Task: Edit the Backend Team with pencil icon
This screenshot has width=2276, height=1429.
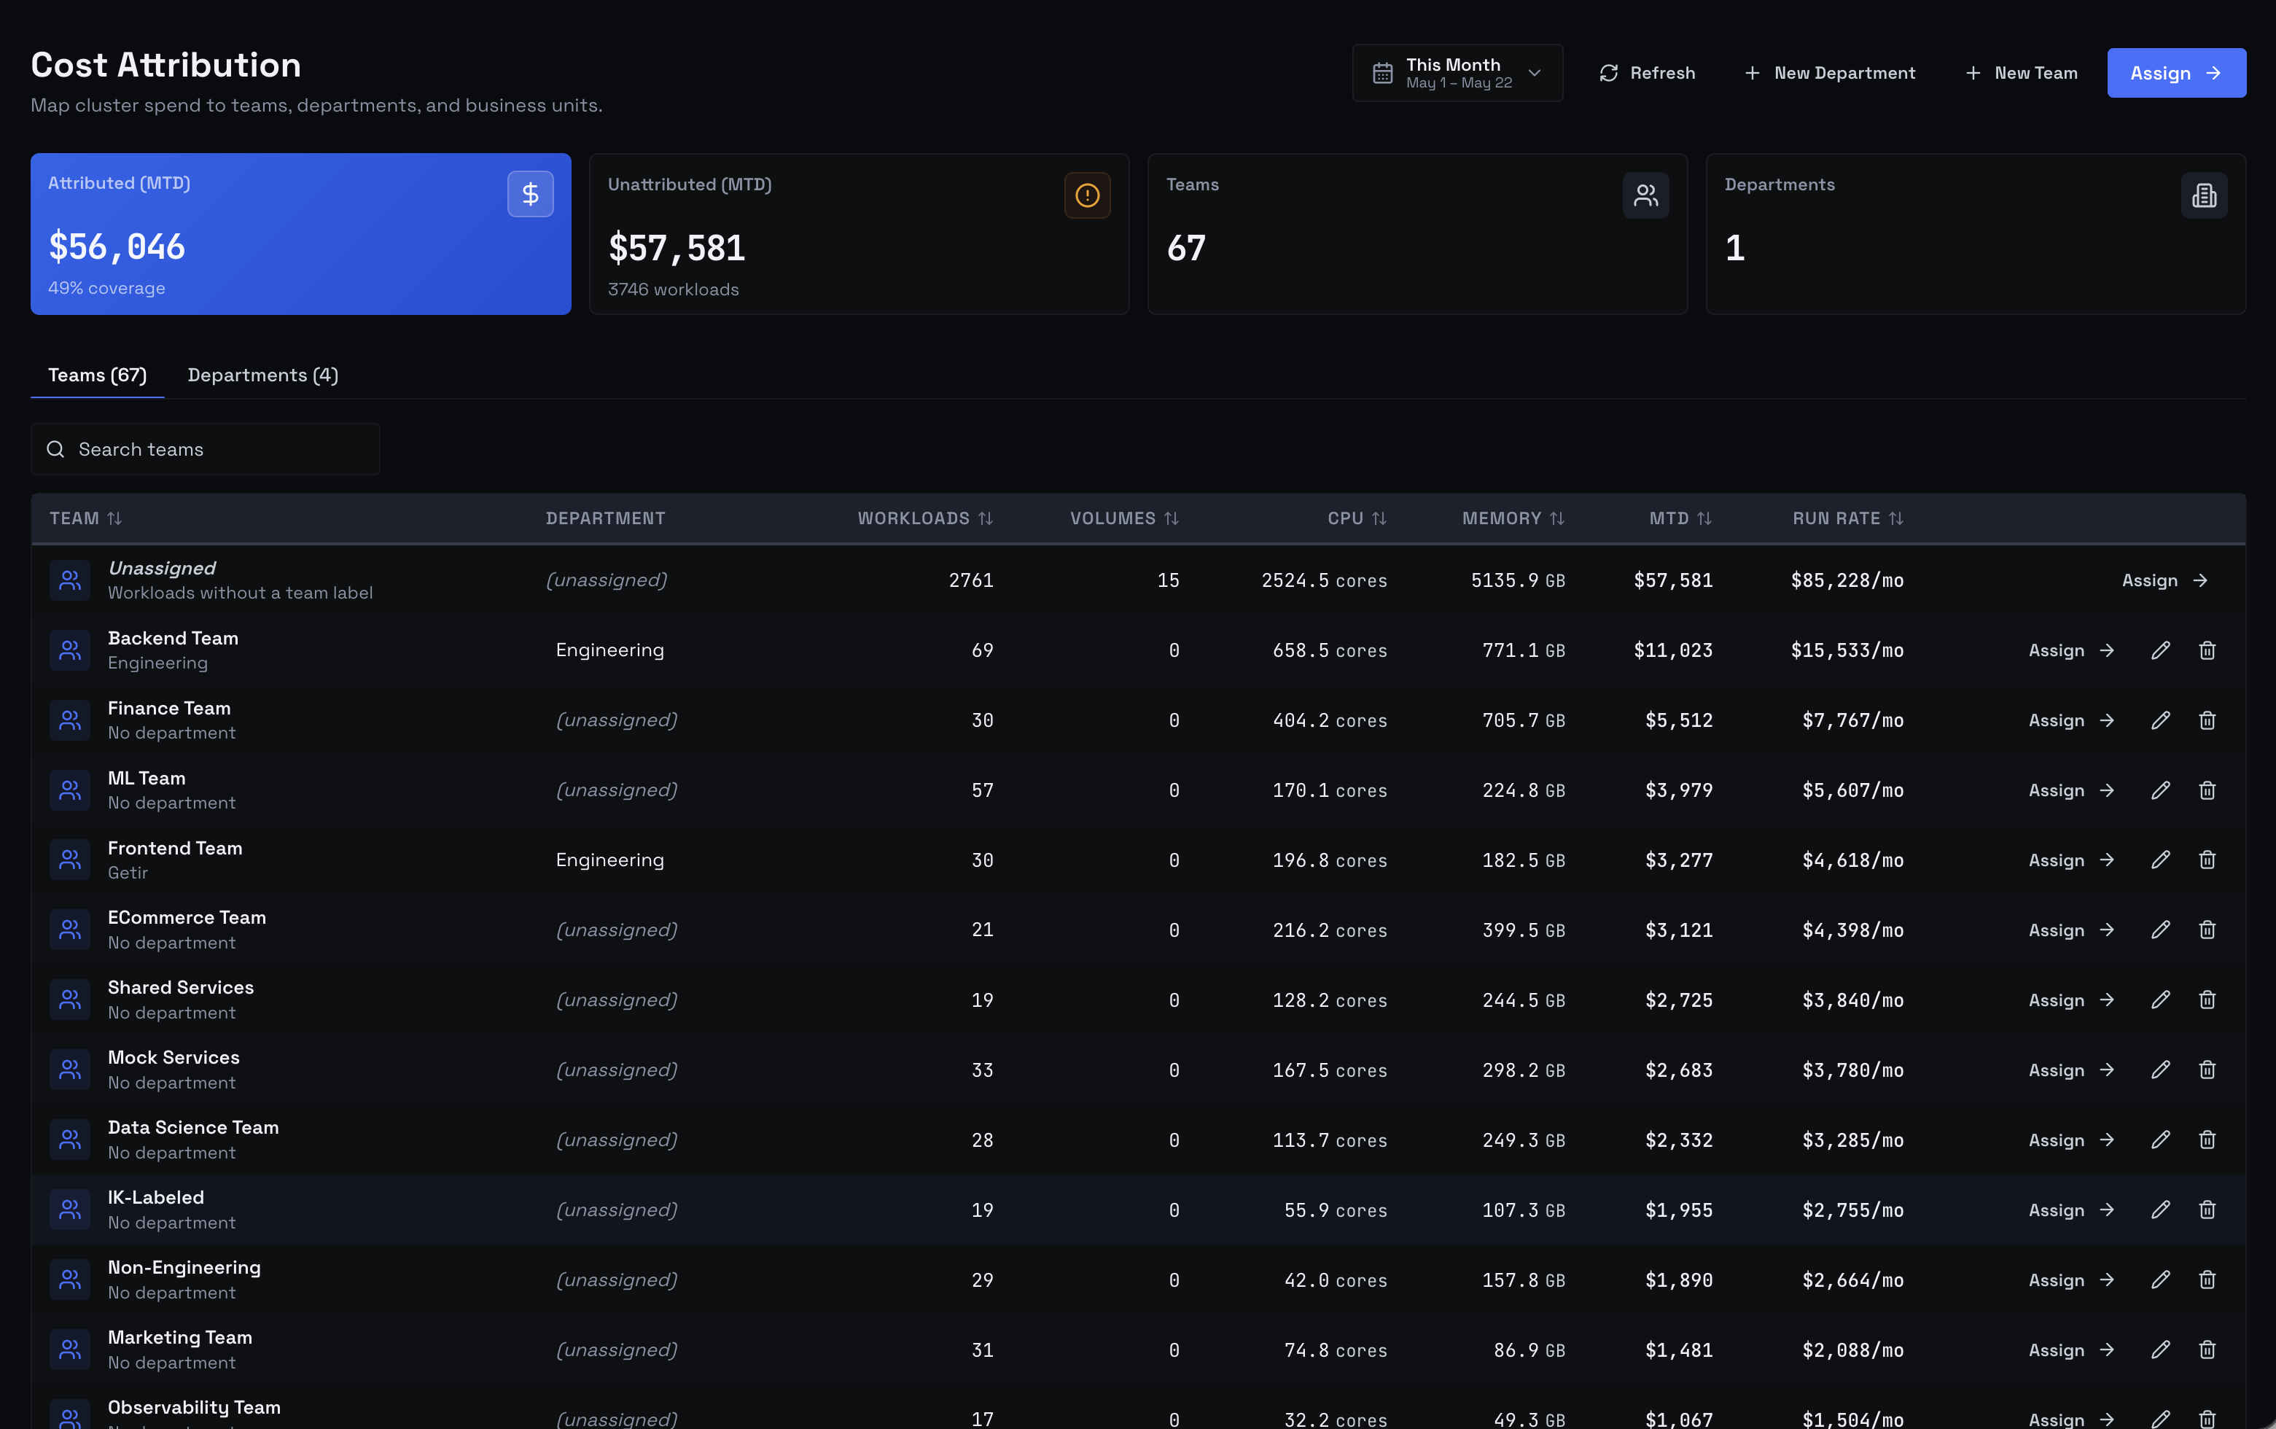Action: tap(2160, 650)
